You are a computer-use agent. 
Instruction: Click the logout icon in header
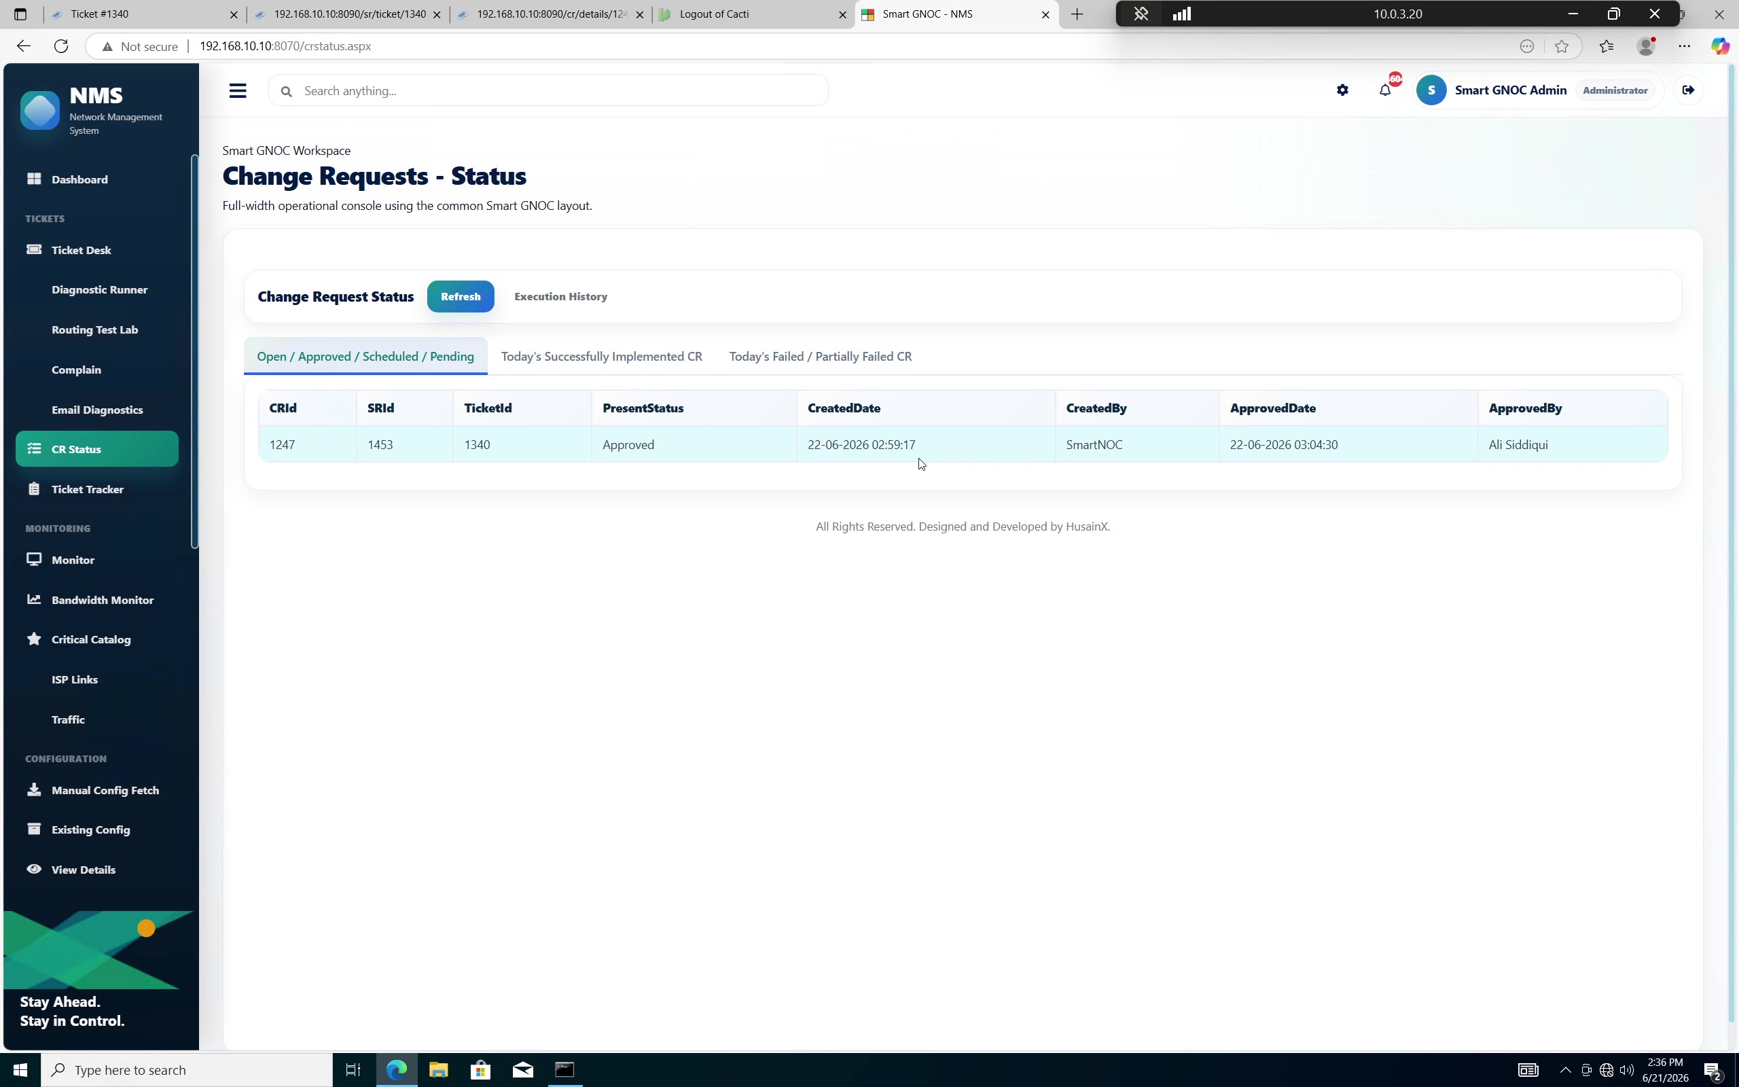point(1689,90)
